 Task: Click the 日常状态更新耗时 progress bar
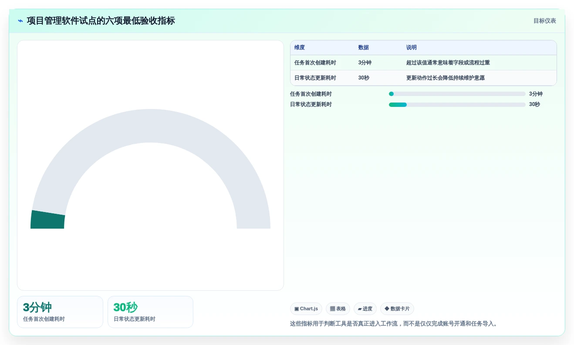tap(457, 105)
